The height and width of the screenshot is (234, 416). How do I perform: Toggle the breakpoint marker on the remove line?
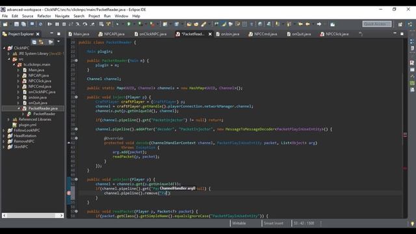click(x=69, y=193)
